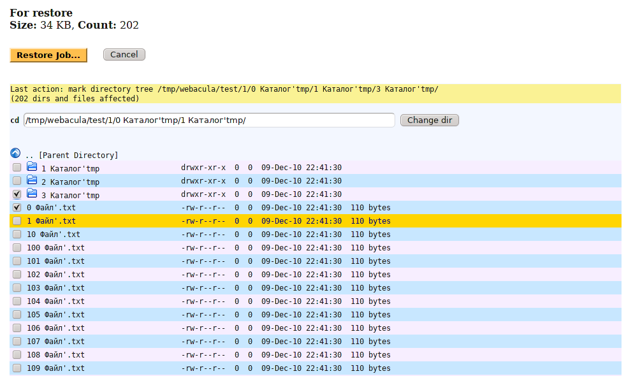633x376 pixels.
Task: Uncheck the 0 Файл'.txt checkbox
Action: (x=17, y=207)
